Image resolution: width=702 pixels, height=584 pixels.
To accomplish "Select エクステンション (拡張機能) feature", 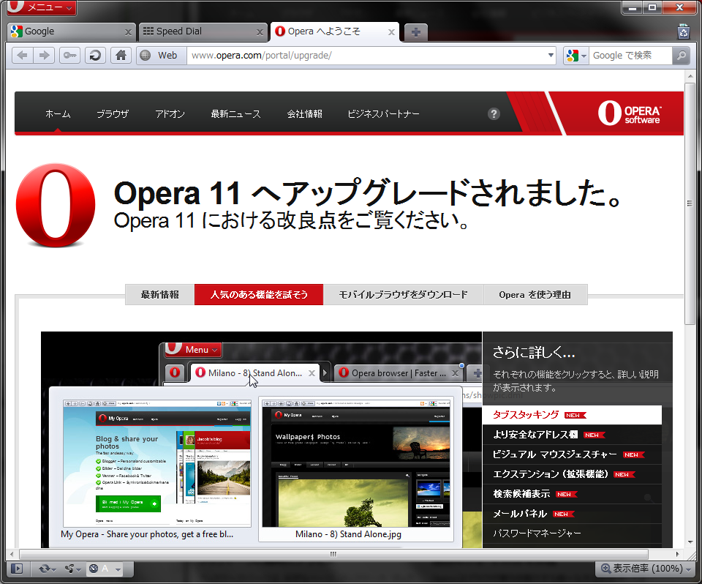I will click(572, 474).
